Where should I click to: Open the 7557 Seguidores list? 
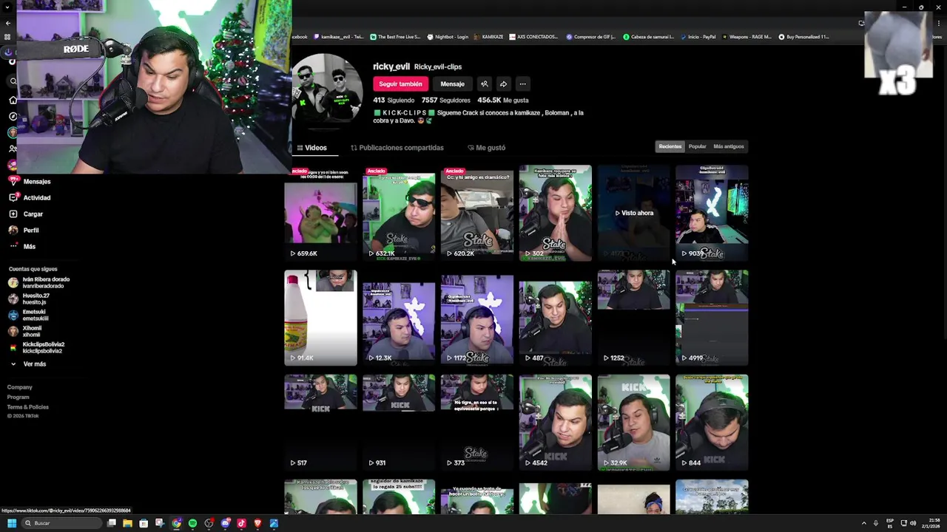(446, 100)
